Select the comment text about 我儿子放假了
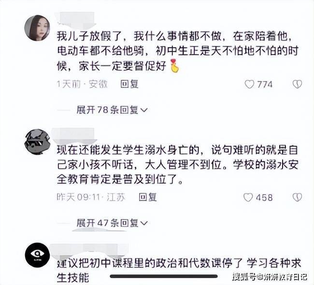The width and height of the screenshot is (314, 285). click(178, 51)
